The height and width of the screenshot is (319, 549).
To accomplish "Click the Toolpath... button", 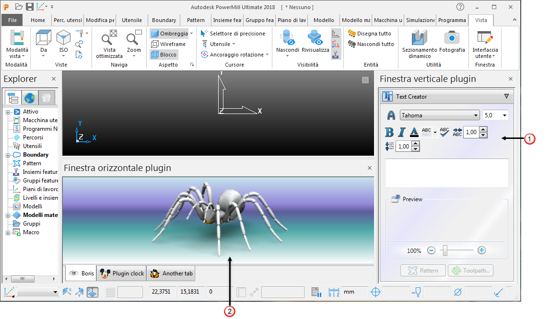I will tap(470, 270).
